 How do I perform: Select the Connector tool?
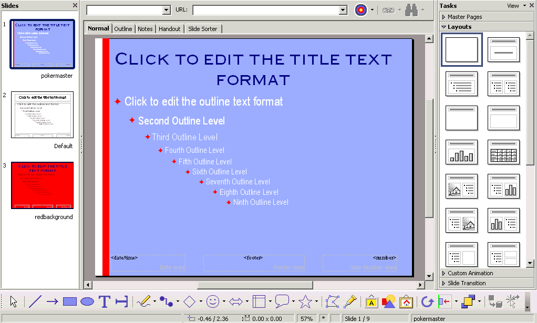pyautogui.click(x=166, y=301)
